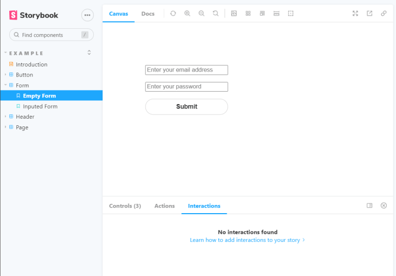Screen dimensions: 396x276
Task: Reset canvas zoom level
Action: click(215, 14)
